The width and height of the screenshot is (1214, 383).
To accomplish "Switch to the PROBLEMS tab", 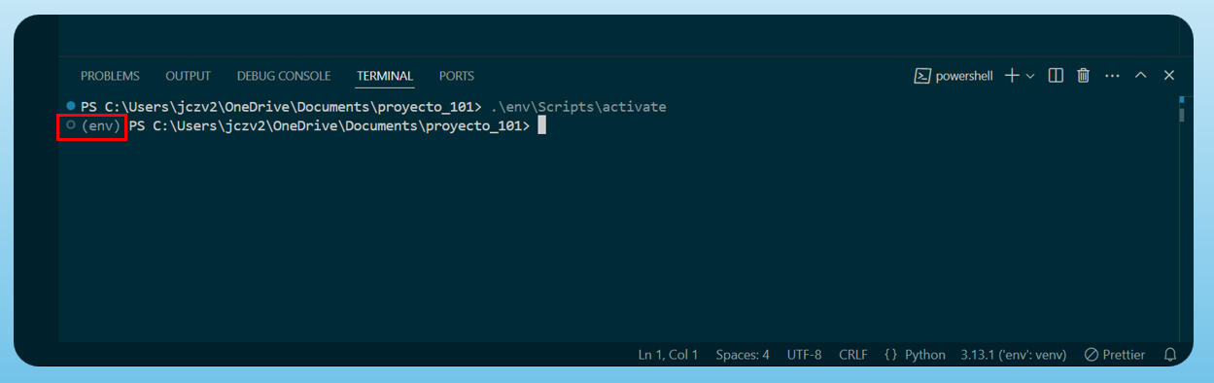I will [x=110, y=76].
